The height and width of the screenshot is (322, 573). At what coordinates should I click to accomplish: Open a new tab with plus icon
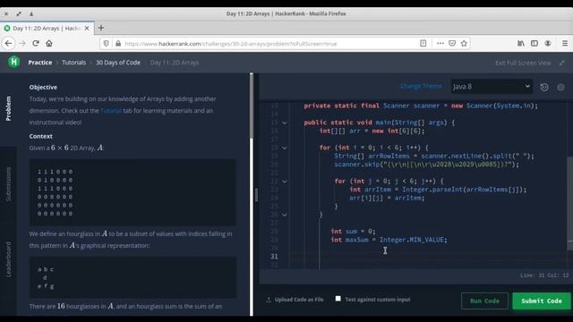(101, 28)
